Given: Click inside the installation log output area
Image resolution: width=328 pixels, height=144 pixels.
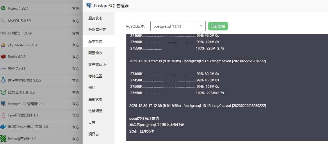Looking at the screenshot, I should point(227,87).
